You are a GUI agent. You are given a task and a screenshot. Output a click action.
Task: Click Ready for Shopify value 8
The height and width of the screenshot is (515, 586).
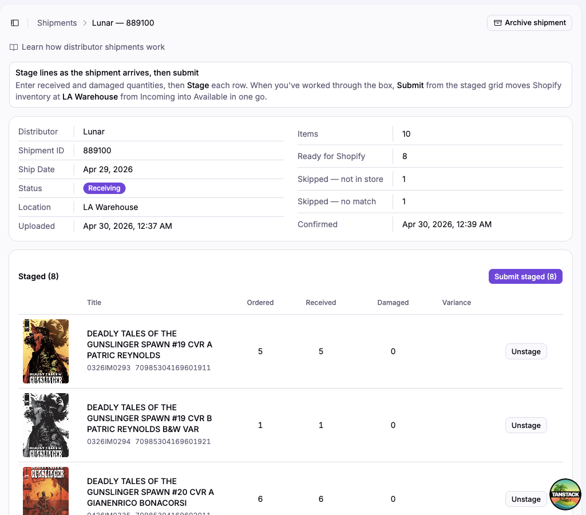tap(405, 156)
